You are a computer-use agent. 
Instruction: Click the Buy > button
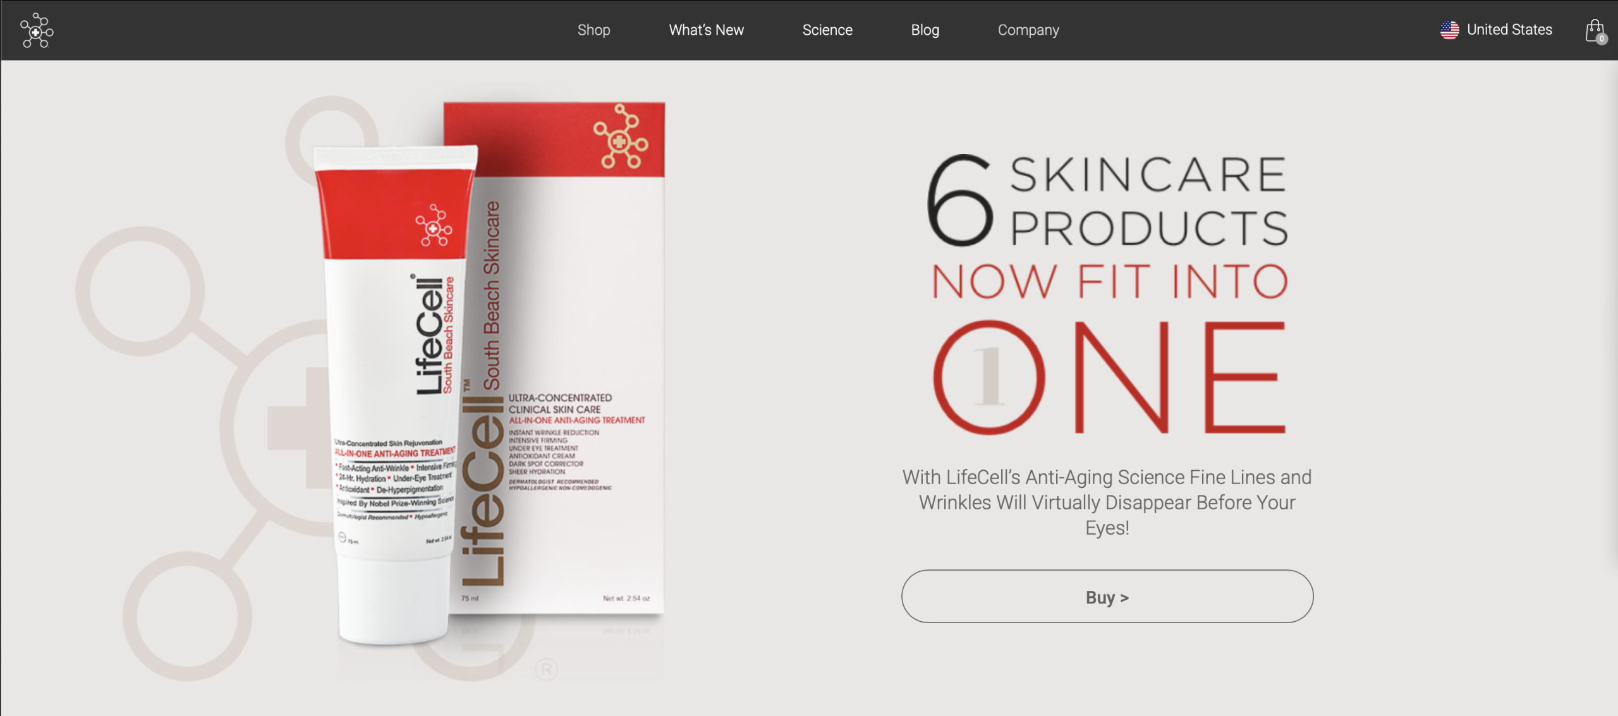(1107, 597)
